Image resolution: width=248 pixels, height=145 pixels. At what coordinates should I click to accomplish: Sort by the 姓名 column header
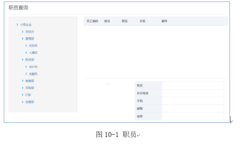(x=107, y=21)
